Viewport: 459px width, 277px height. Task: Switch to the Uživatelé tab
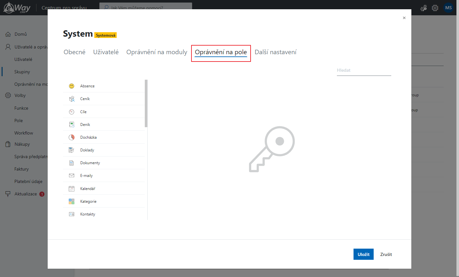click(x=106, y=52)
